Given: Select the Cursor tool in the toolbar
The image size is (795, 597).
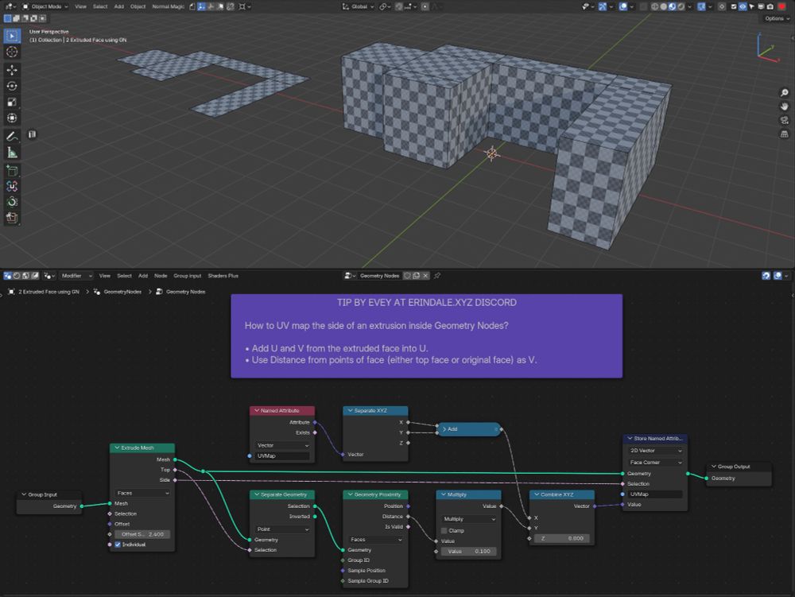Looking at the screenshot, I should (12, 52).
